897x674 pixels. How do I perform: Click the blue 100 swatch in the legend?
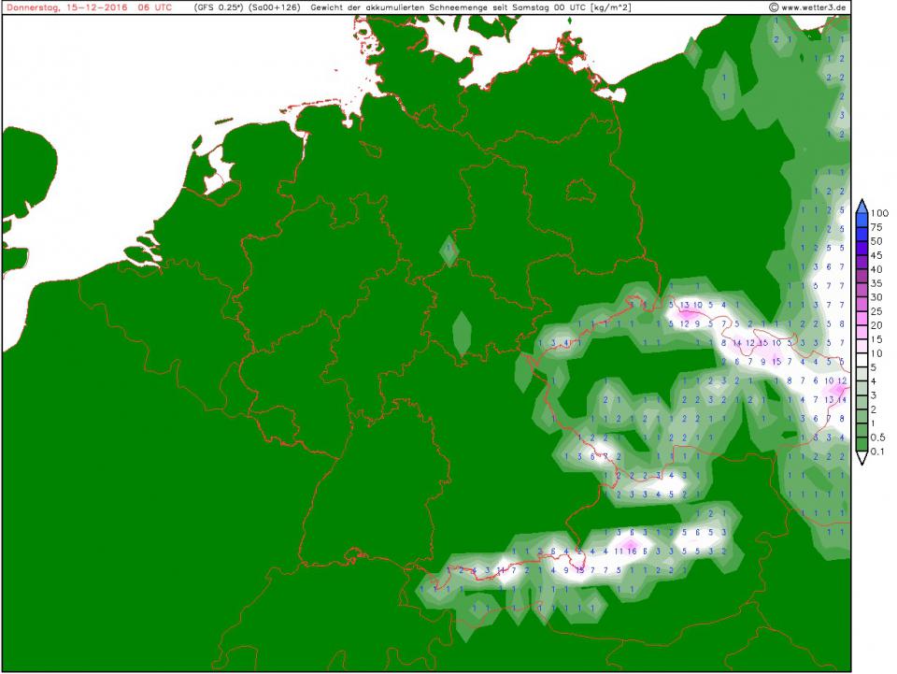pyautogui.click(x=861, y=221)
